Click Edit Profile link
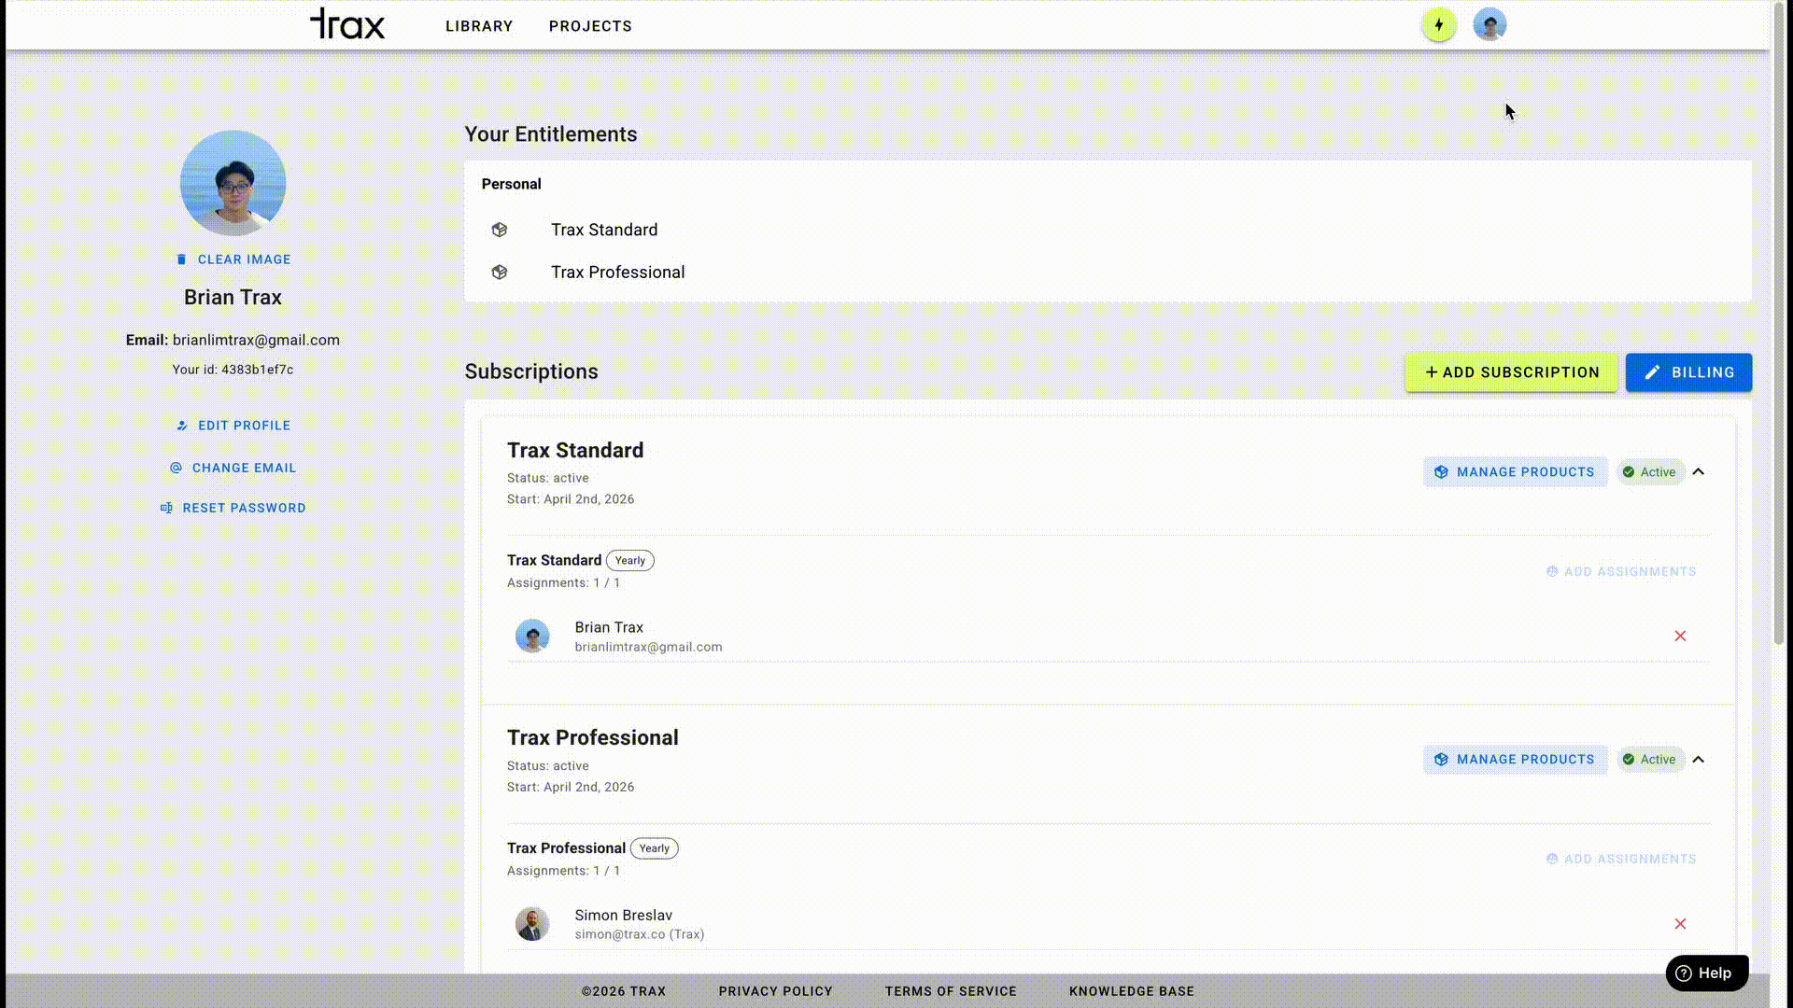The image size is (1793, 1008). click(x=233, y=426)
